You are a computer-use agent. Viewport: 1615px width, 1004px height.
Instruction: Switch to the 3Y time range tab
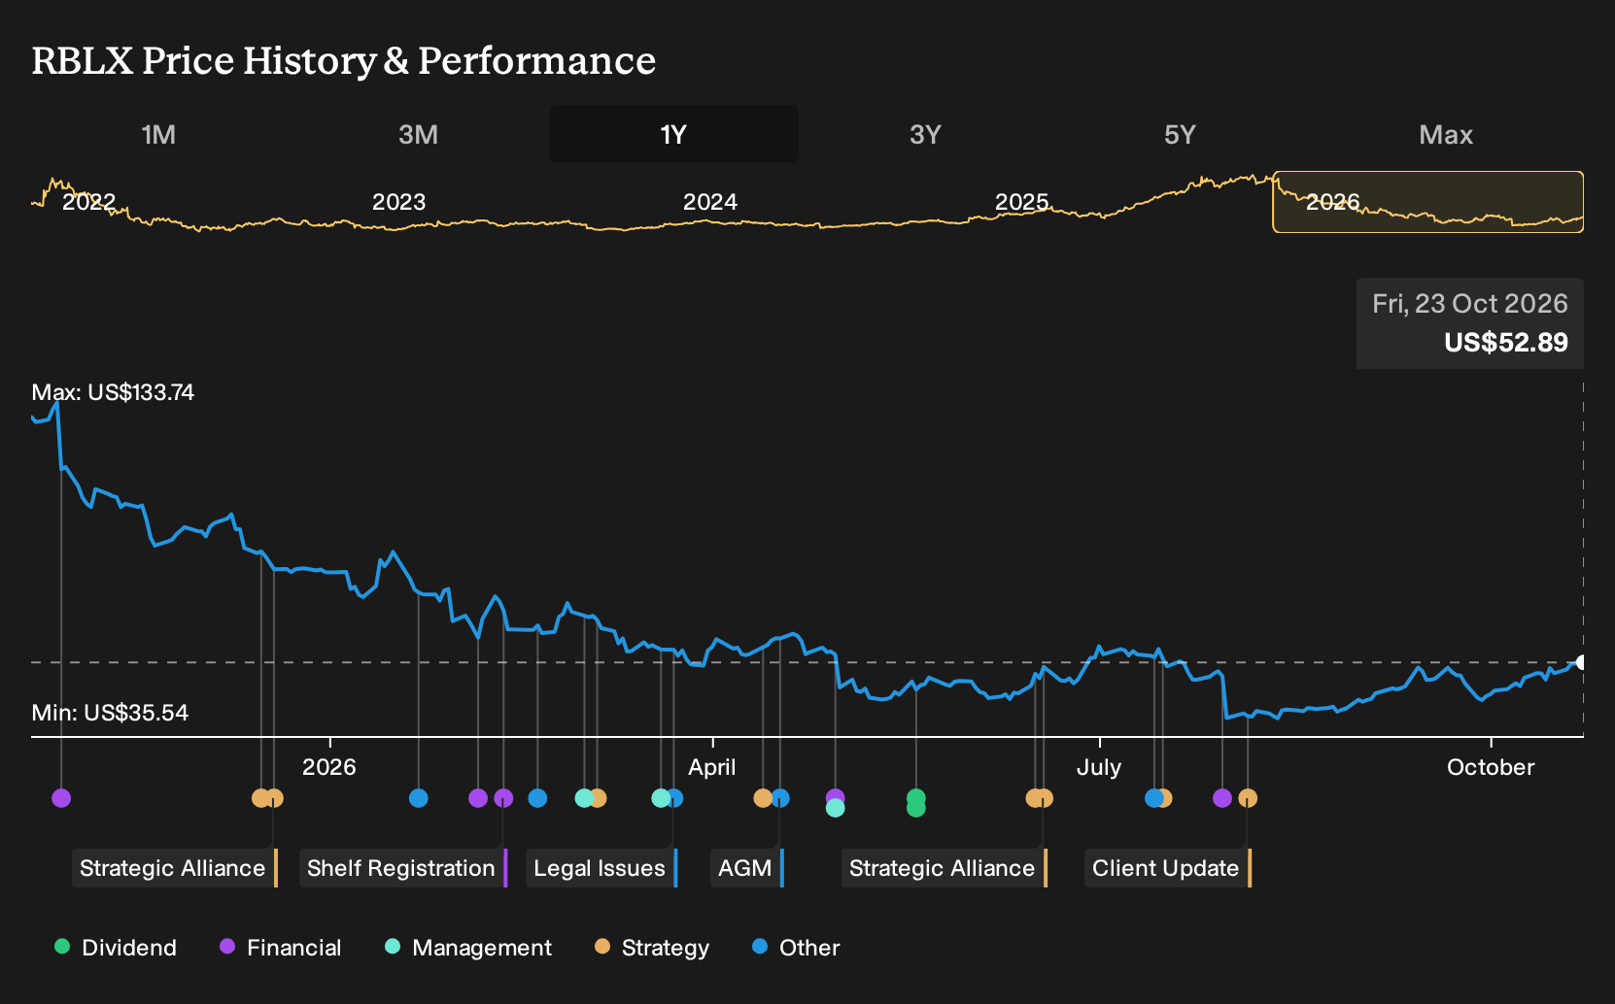click(925, 135)
